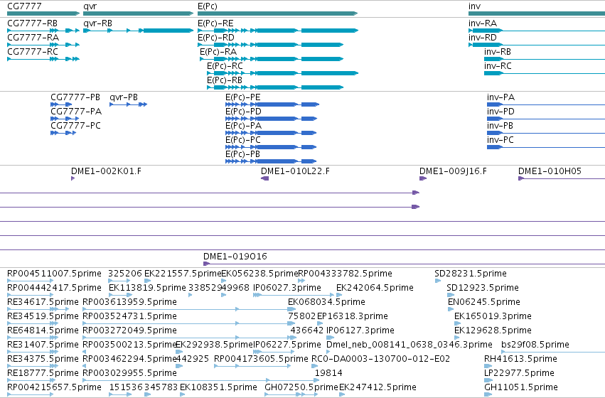Click the EK108351.5prime EST label
Image resolution: width=605 pixels, height=398 pixels.
(x=219, y=387)
